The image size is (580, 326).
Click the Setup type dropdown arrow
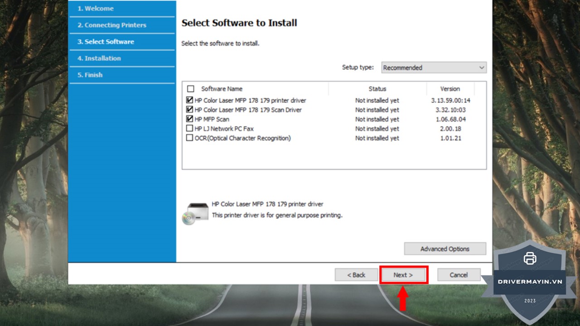(481, 67)
